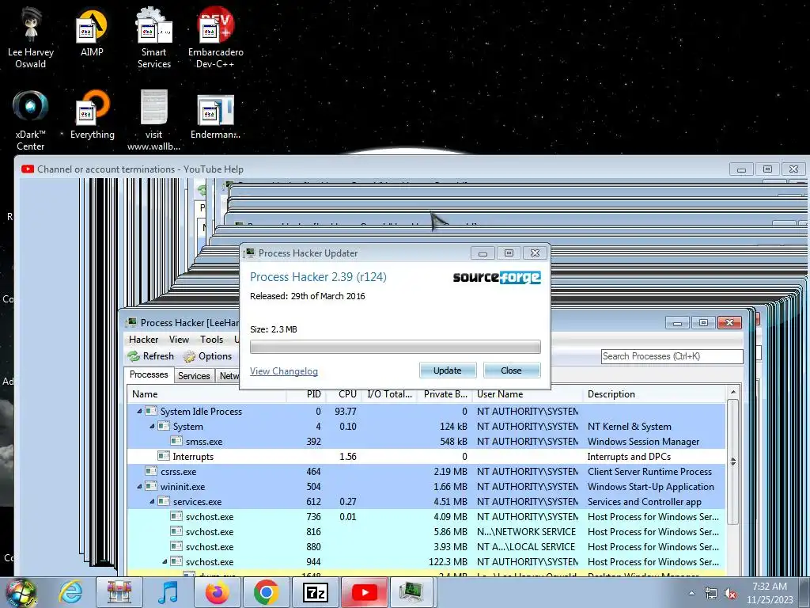Click the Refresh toolbar button in Process Hacker
The width and height of the screenshot is (810, 608).
click(151, 356)
